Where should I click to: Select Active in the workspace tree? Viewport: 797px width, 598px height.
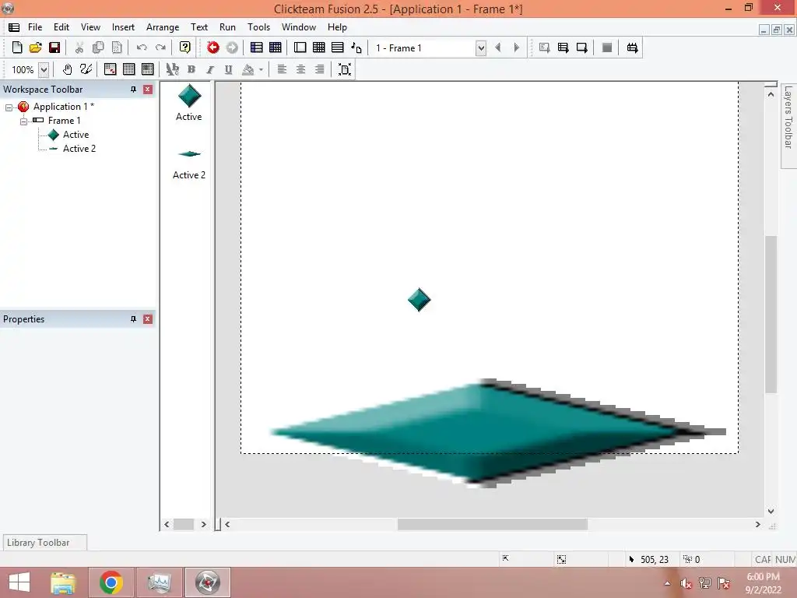[75, 135]
